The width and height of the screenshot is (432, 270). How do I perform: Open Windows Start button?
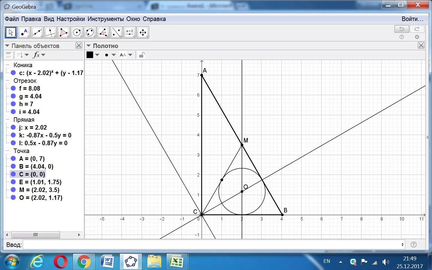(11, 262)
